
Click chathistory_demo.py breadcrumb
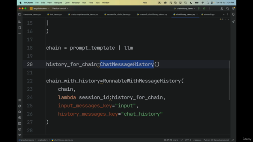(62, 140)
